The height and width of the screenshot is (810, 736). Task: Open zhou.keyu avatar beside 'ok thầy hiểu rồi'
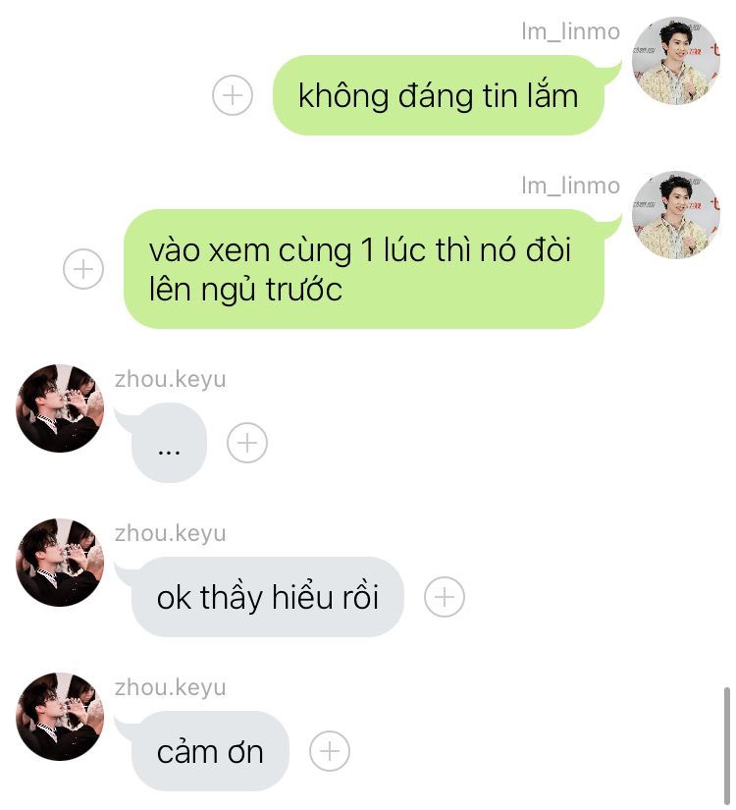pos(60,562)
